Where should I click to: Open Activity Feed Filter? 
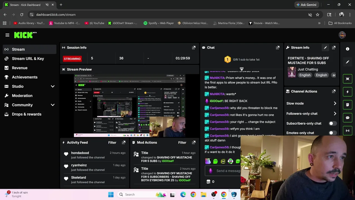pyautogui.click(x=112, y=142)
